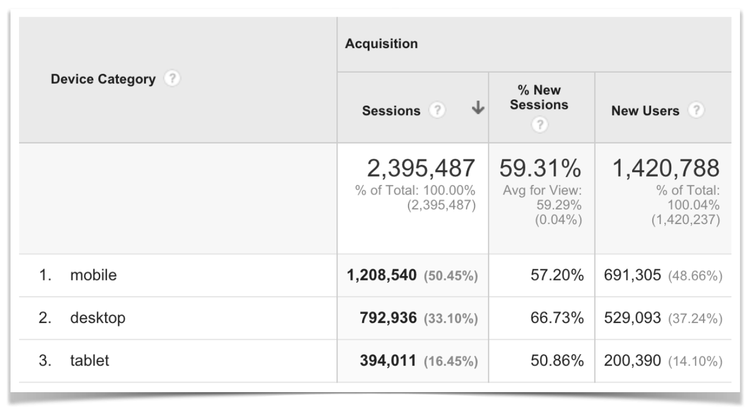Click the 59.31% average new sessions value
This screenshot has height=419, width=750.
pos(538,168)
